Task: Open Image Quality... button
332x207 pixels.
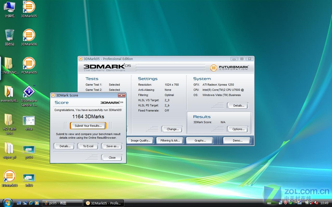Action: (x=140, y=140)
